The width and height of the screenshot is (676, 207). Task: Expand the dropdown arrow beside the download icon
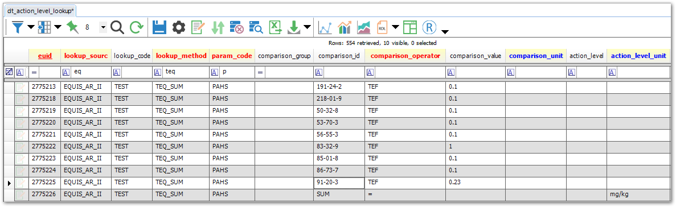[x=307, y=27]
